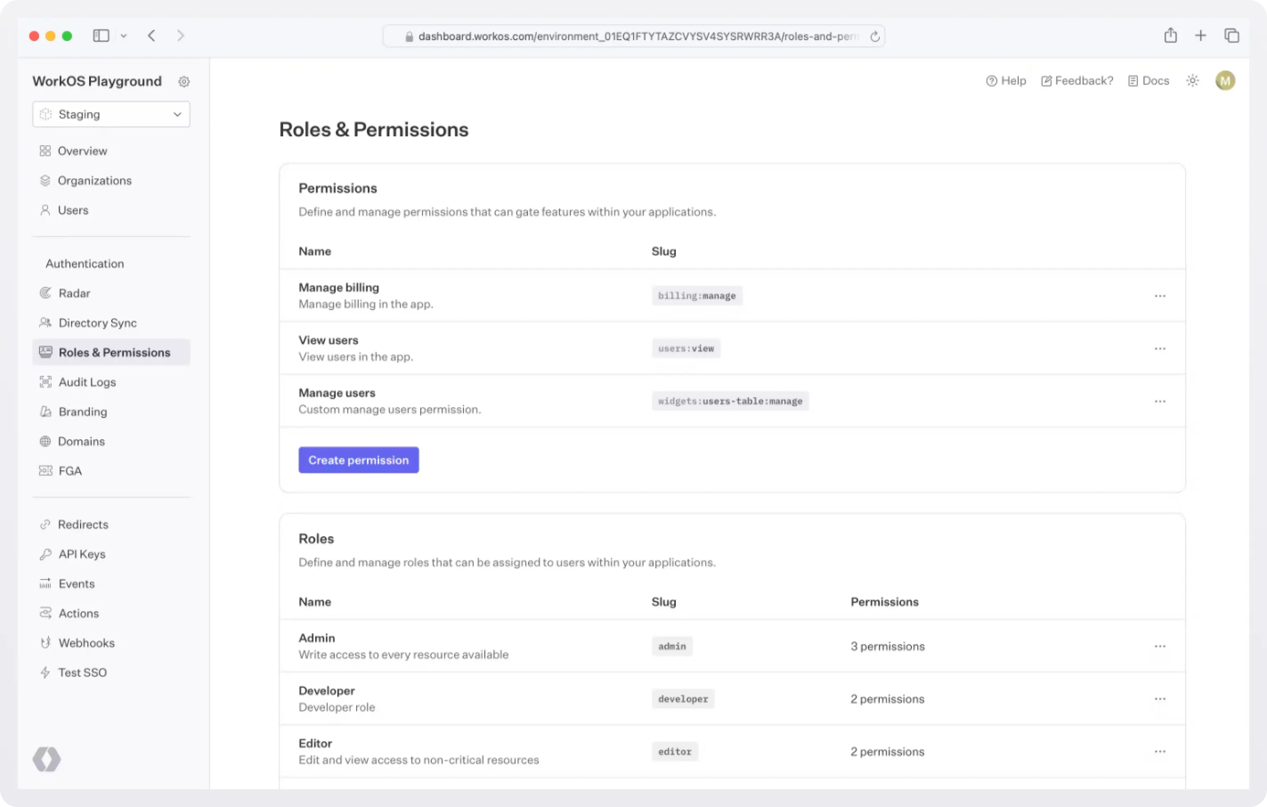Open WorkOS Playground settings gear
The image size is (1267, 807).
183,82
